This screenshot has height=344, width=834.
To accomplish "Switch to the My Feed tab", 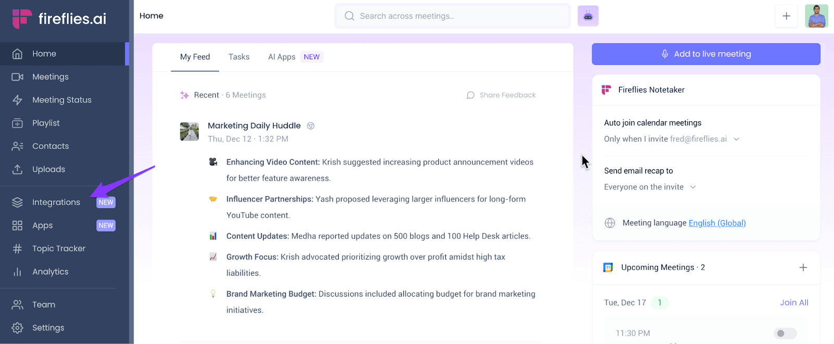I will point(195,57).
